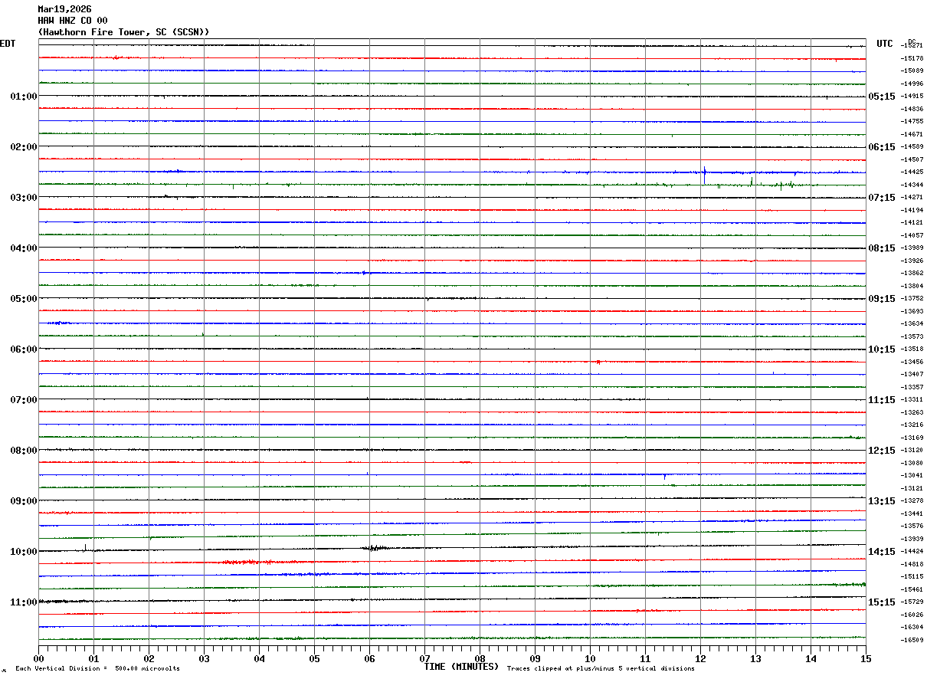The image size is (927, 679).
Task: Click the DC offset value "-13357"
Action: [x=912, y=387]
